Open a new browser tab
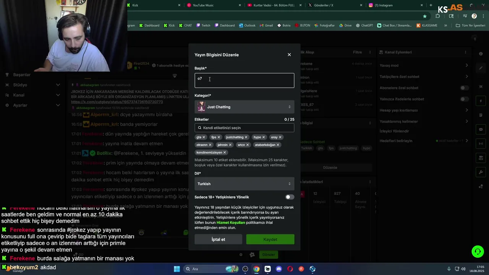Image resolution: width=489 pixels, height=275 pixels. pos(431,5)
